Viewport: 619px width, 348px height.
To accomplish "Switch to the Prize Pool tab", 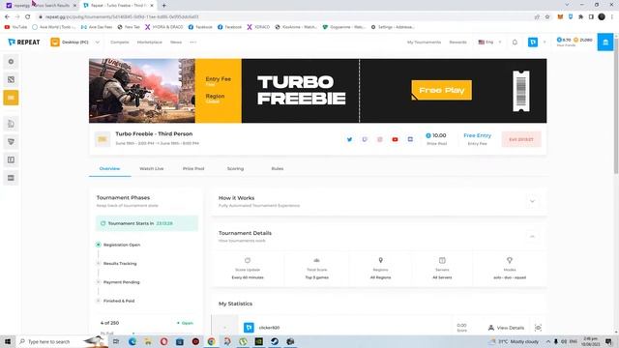I will click(x=193, y=168).
